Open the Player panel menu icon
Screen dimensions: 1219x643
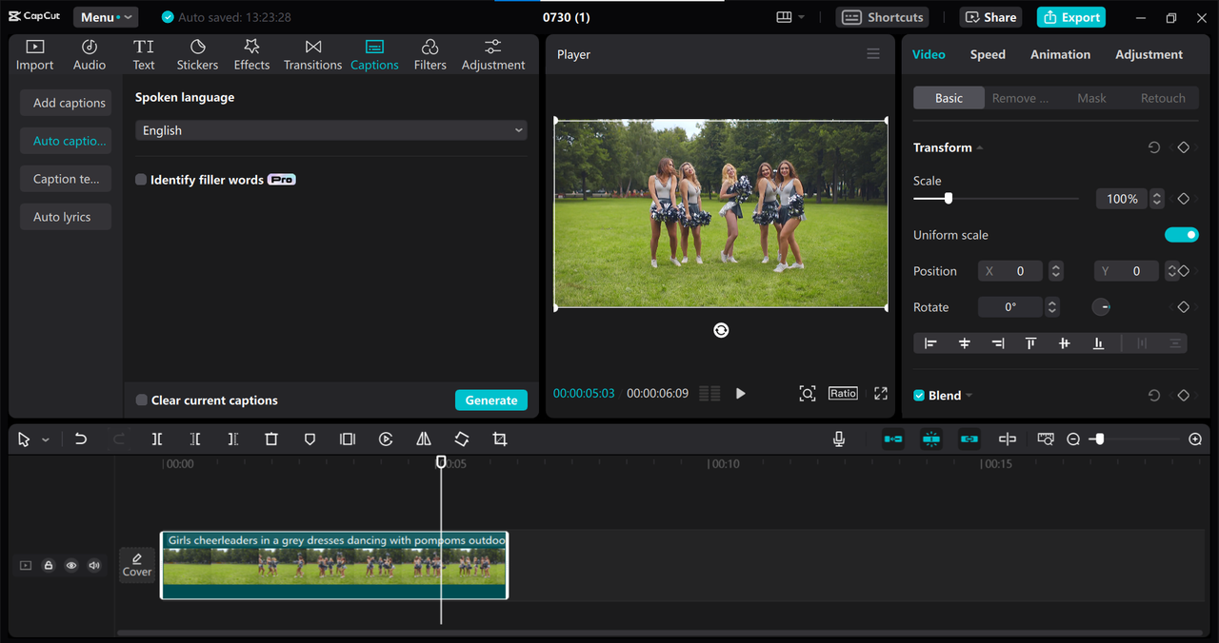[873, 54]
